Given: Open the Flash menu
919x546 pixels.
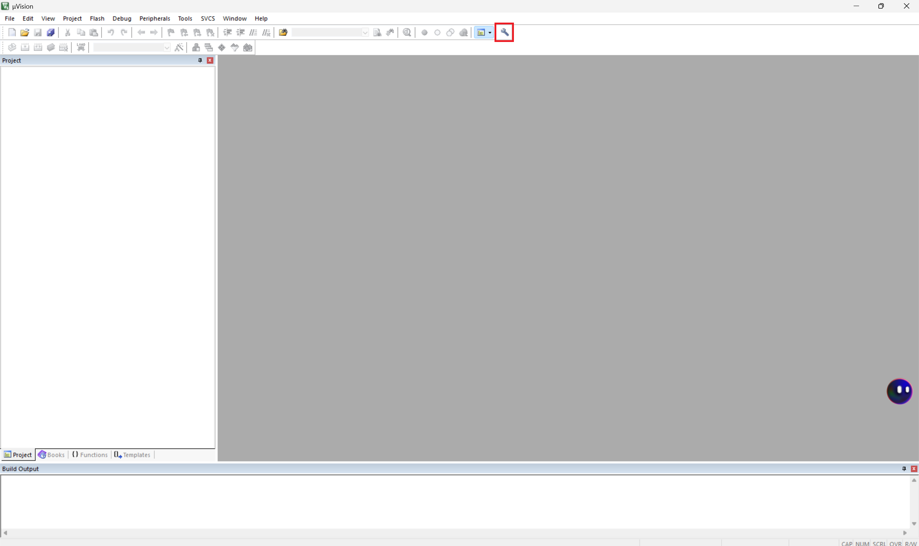Looking at the screenshot, I should point(97,18).
